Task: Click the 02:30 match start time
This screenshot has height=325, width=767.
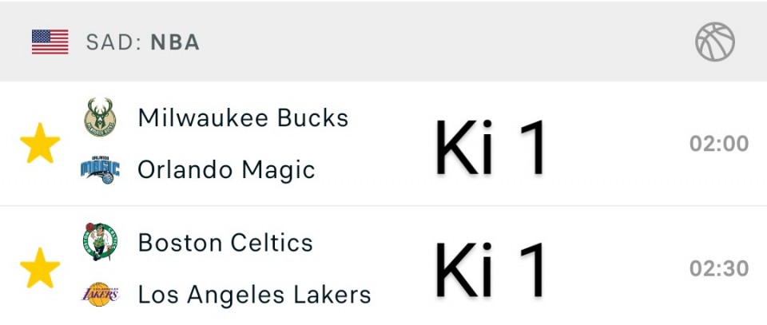Action: [719, 268]
